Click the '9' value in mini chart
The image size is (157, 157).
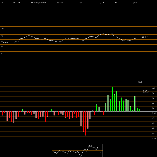(100, 149)
